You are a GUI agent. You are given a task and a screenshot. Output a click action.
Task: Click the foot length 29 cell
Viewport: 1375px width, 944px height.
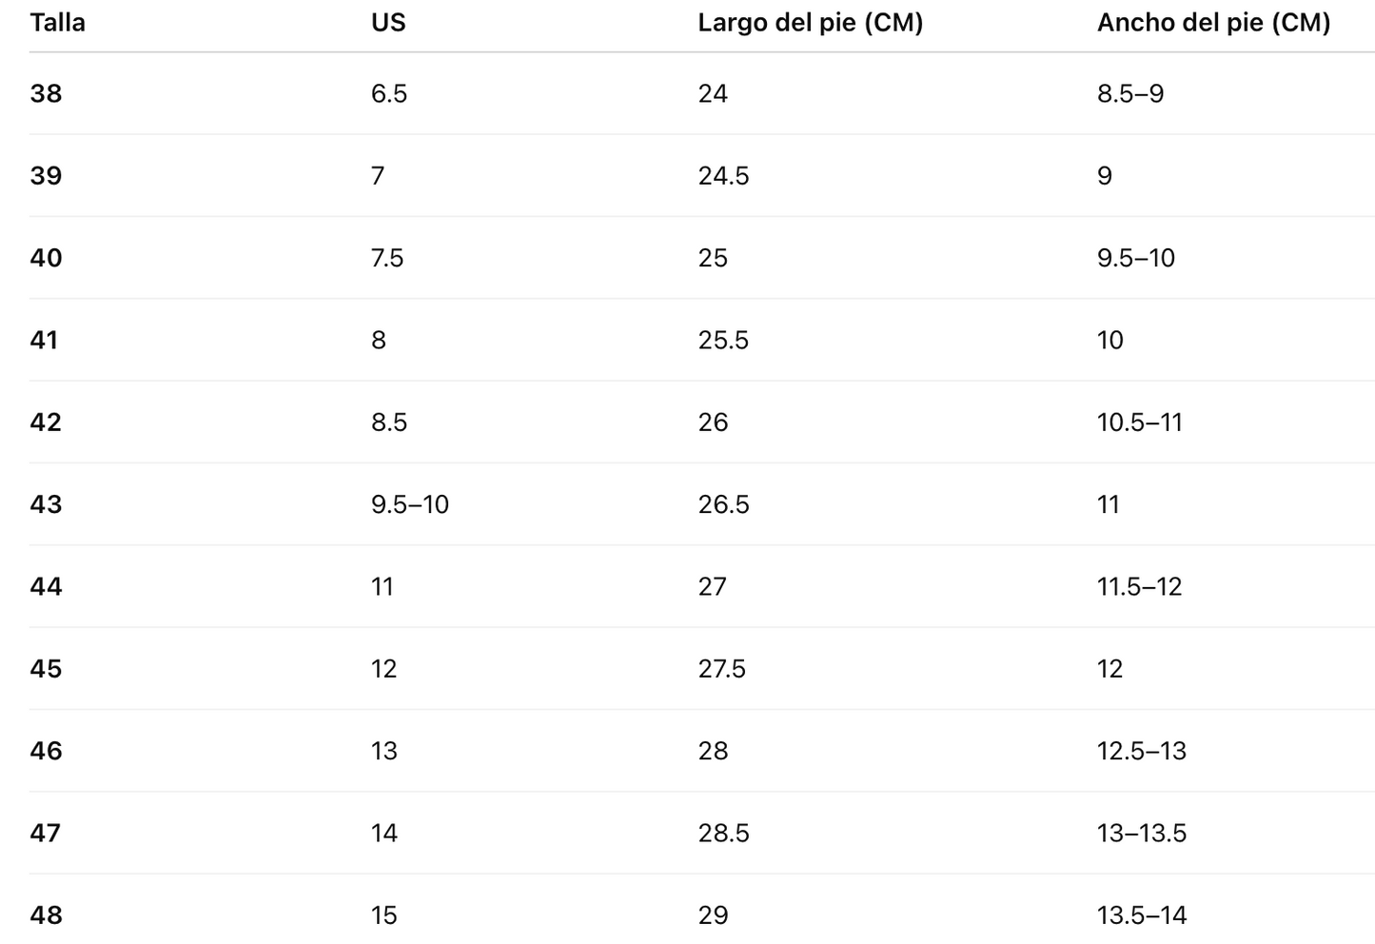713,915
